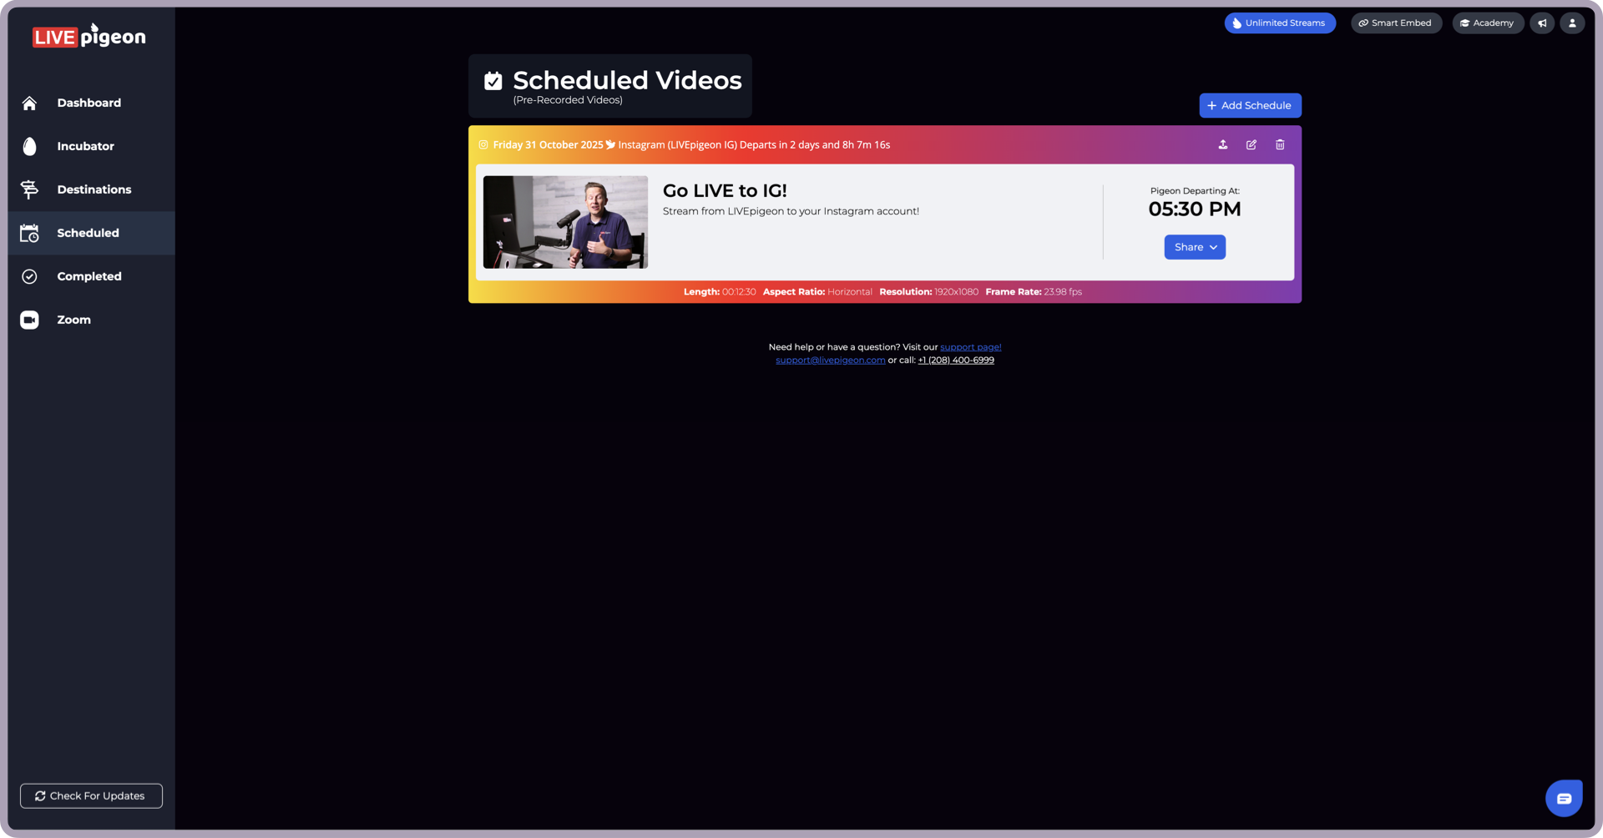Viewport: 1603px width, 838px height.
Task: Open Smart Embed
Action: 1396,23
